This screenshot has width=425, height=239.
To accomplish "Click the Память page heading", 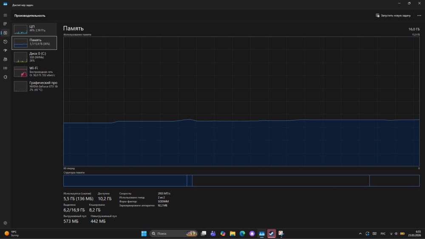I will 74,28.
